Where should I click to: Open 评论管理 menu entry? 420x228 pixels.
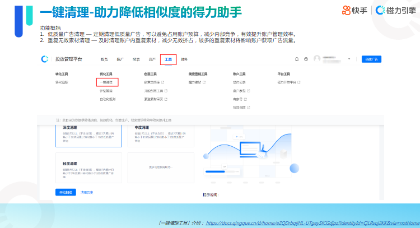pyautogui.click(x=106, y=91)
